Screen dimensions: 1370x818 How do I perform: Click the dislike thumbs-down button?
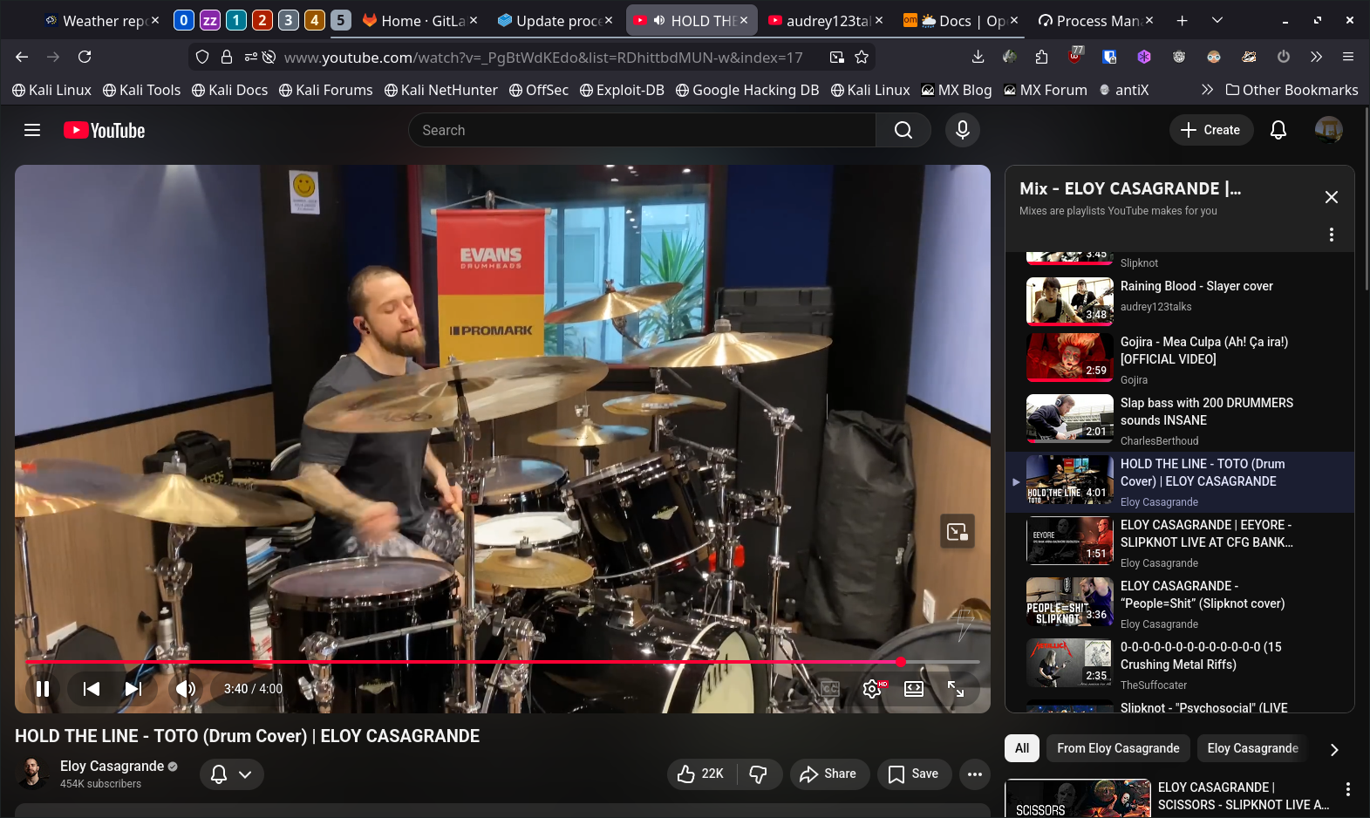pyautogui.click(x=759, y=774)
